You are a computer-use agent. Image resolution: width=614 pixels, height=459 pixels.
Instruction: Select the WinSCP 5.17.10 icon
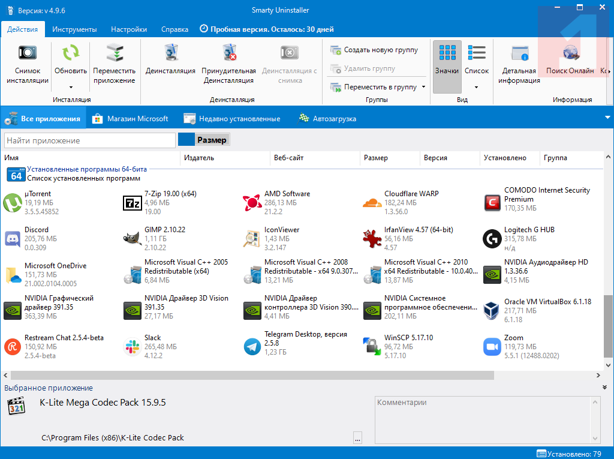(x=372, y=347)
